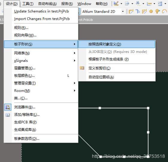Click the board cutout icon beside 定义板剪切(C)
The width and height of the screenshot is (168, 162).
[82, 68]
